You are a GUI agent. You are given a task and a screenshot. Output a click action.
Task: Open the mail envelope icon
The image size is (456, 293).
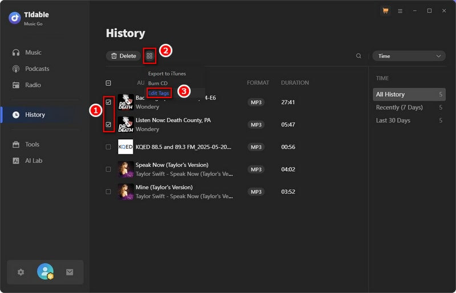[70, 272]
